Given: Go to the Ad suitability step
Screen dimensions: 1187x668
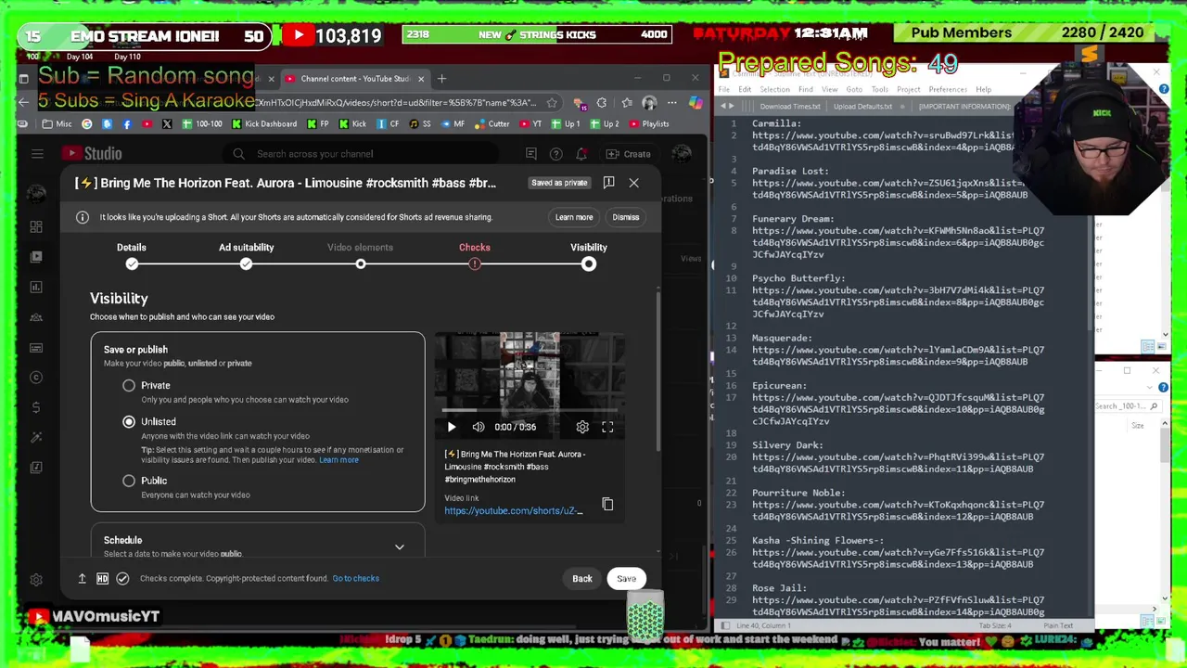Looking at the screenshot, I should click(x=246, y=254).
